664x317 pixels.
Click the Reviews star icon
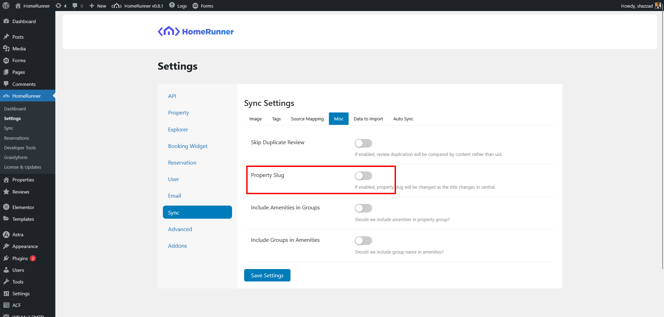(x=6, y=192)
